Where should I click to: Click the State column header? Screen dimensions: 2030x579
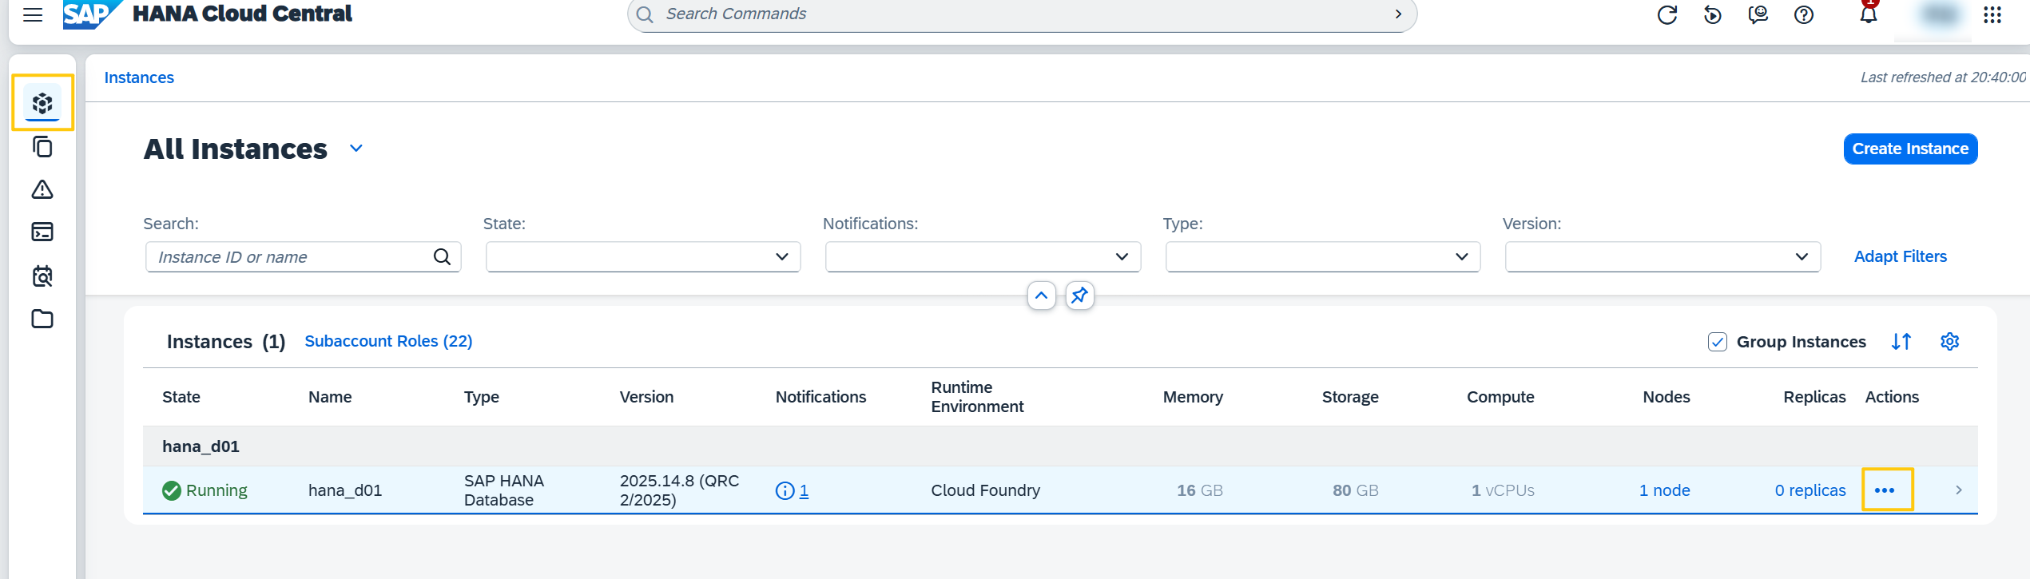click(x=181, y=397)
